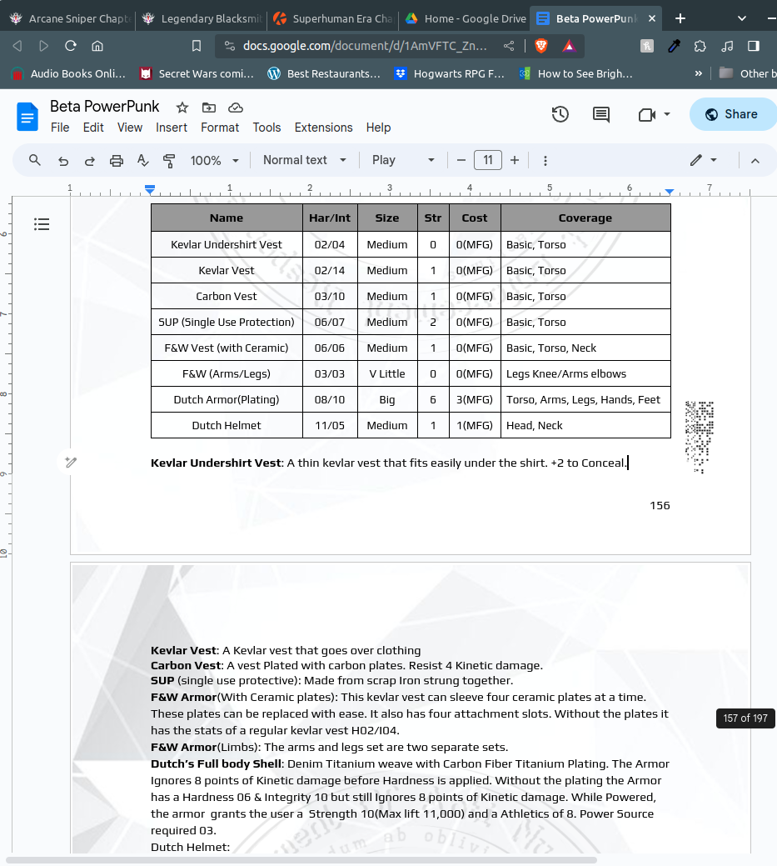
Task: Open a new browser tab
Action: tap(680, 18)
